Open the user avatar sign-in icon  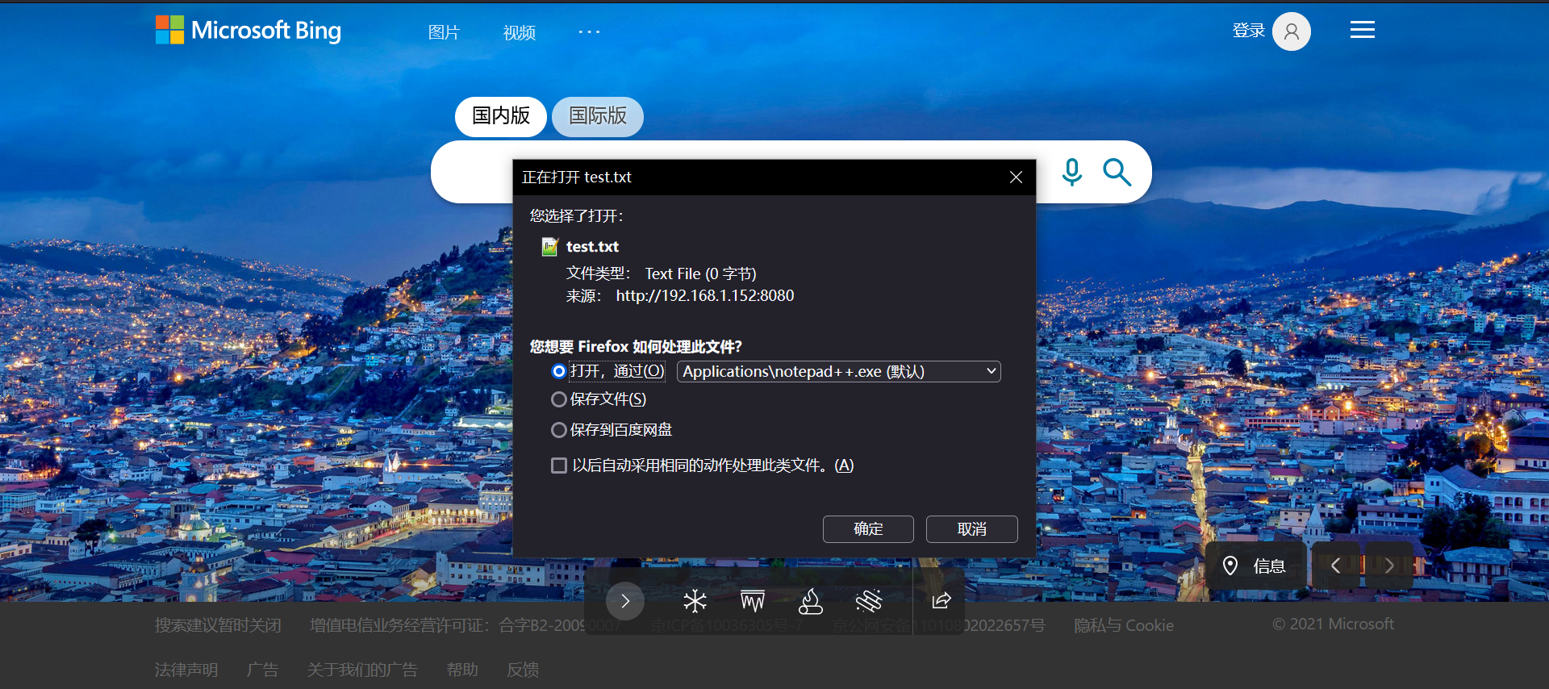click(x=1291, y=31)
